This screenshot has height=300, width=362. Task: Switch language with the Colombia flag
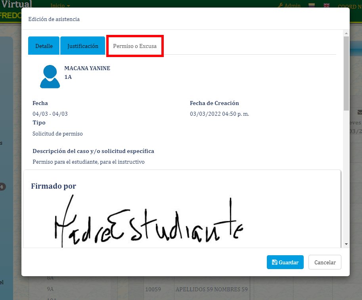pos(312,5)
